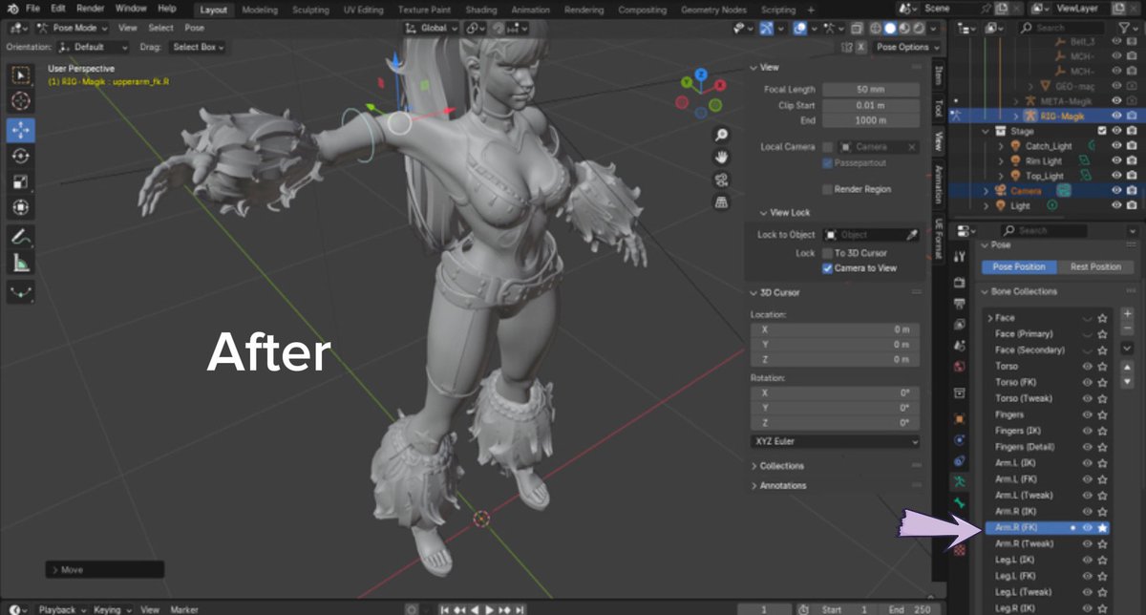Open the Tool properties tab icon

point(960,256)
